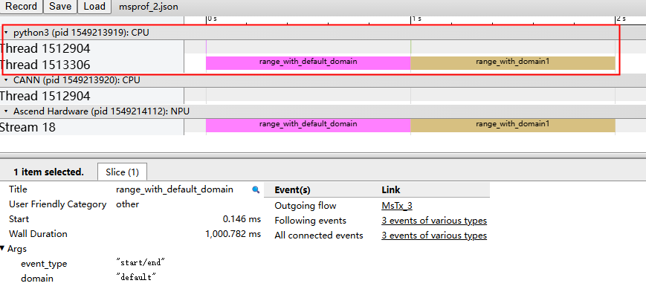This screenshot has width=646, height=289.
Task: Click the 1 s marker on the time ruler
Action: tap(416, 19)
